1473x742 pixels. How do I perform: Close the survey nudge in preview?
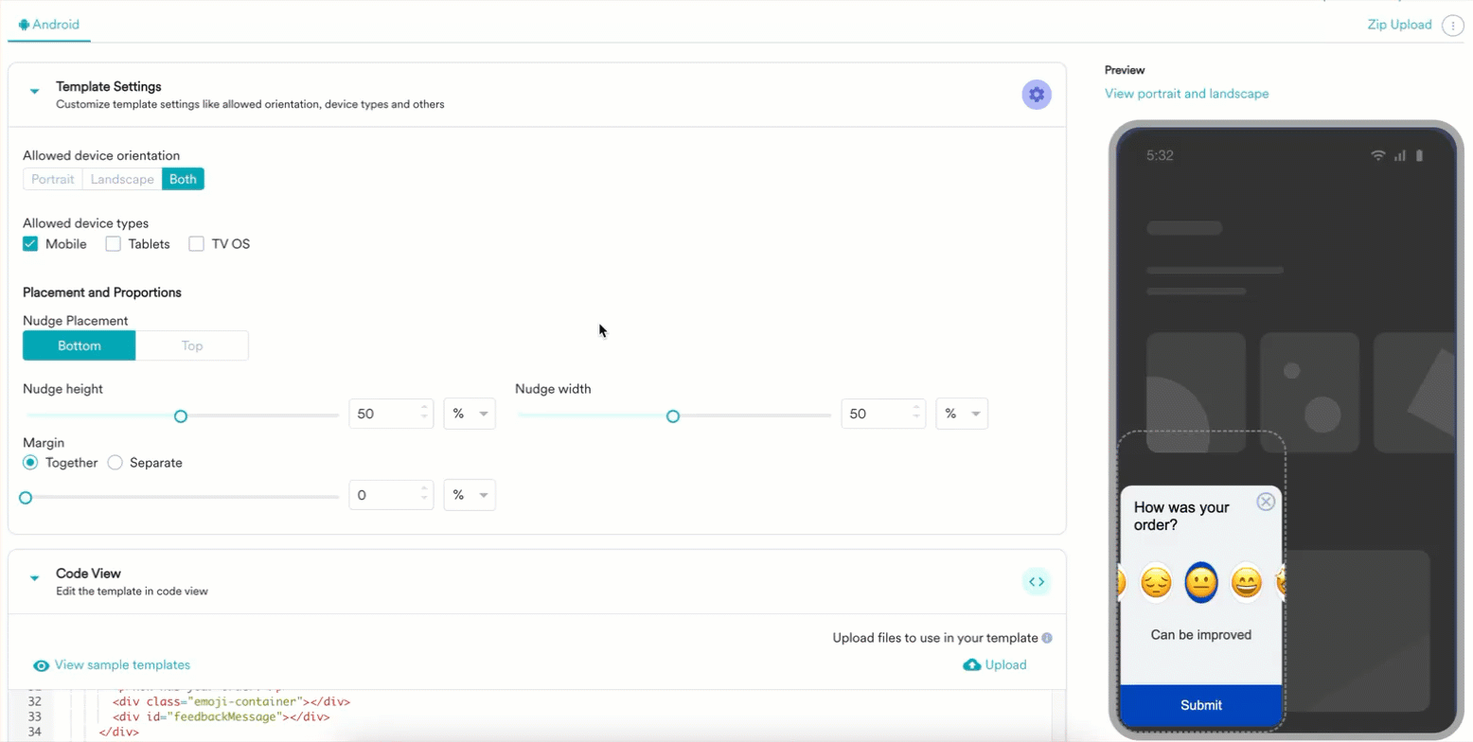point(1265,502)
